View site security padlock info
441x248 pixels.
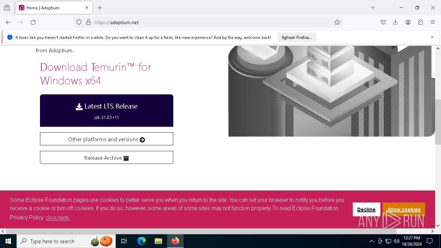point(89,22)
